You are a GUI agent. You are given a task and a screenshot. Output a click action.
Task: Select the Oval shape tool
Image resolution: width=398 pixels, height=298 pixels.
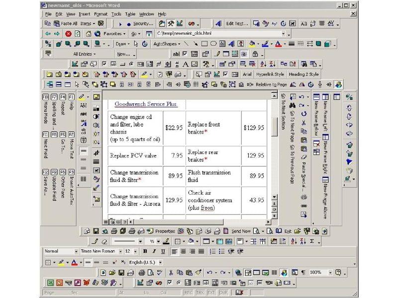click(x=213, y=44)
